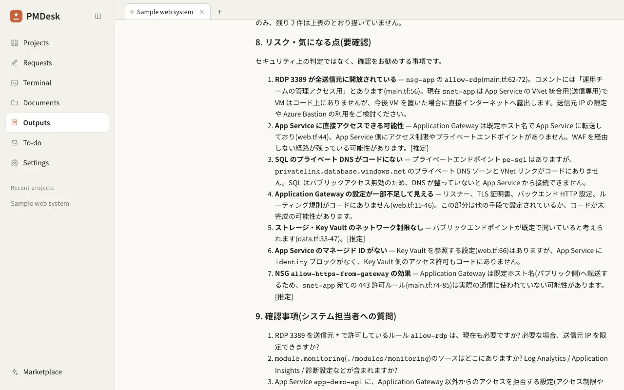Click sentence セキュリティ上の判定ではなく、確認をお勧めする事項です。

click(x=349, y=61)
